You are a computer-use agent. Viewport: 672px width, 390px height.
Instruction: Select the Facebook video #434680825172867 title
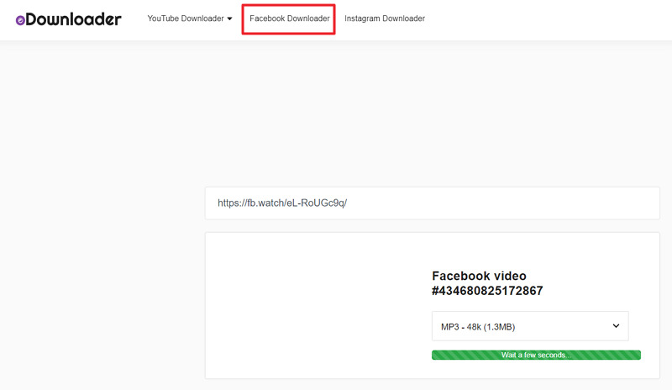487,283
